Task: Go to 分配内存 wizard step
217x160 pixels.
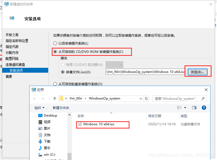Action: tap(12, 53)
